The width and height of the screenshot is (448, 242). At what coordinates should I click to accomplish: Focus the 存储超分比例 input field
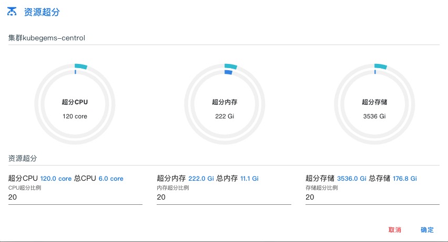(372, 197)
